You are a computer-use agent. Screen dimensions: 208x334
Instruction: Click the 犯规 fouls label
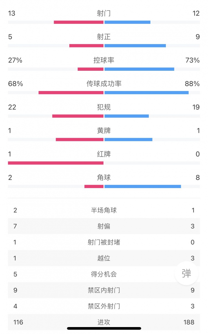(x=104, y=107)
